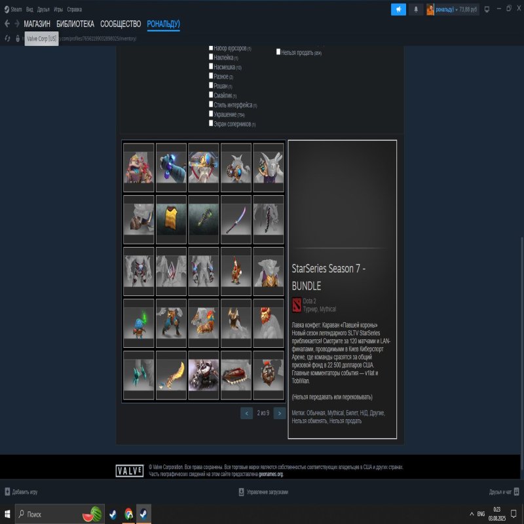The width and height of the screenshot is (524, 524).
Task: Open the ENG language selector in tray
Action: coord(479,515)
